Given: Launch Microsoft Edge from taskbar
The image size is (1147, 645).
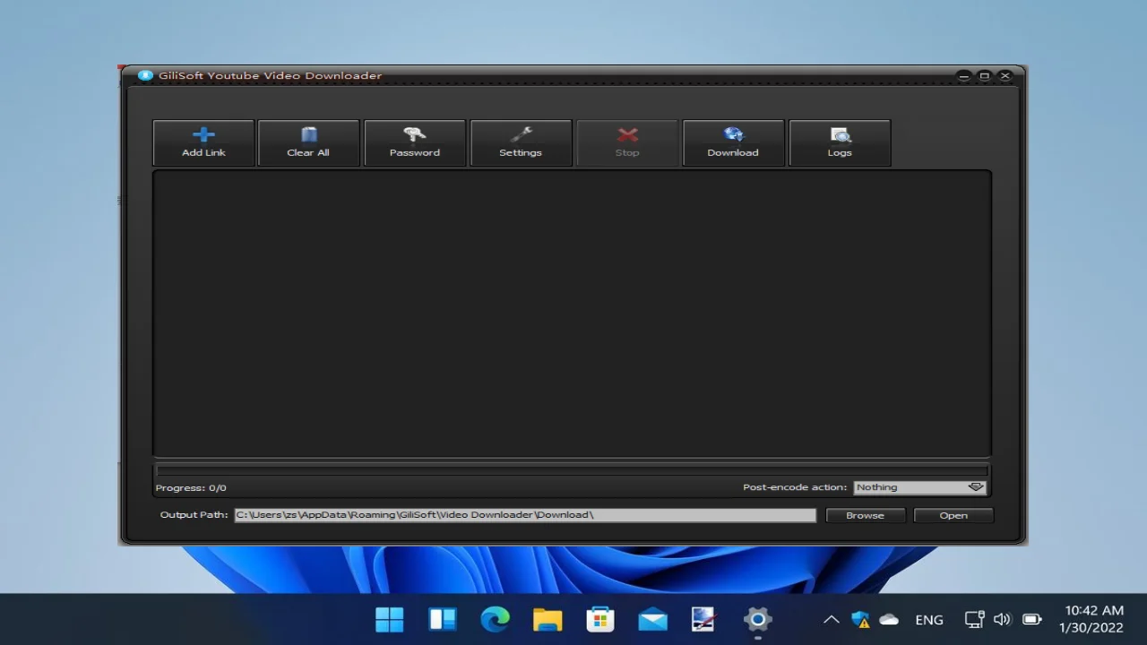Looking at the screenshot, I should pos(495,619).
